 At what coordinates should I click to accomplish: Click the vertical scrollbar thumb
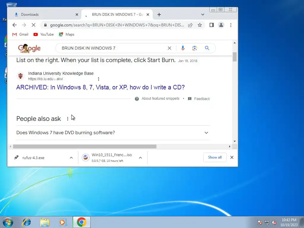point(235,57)
